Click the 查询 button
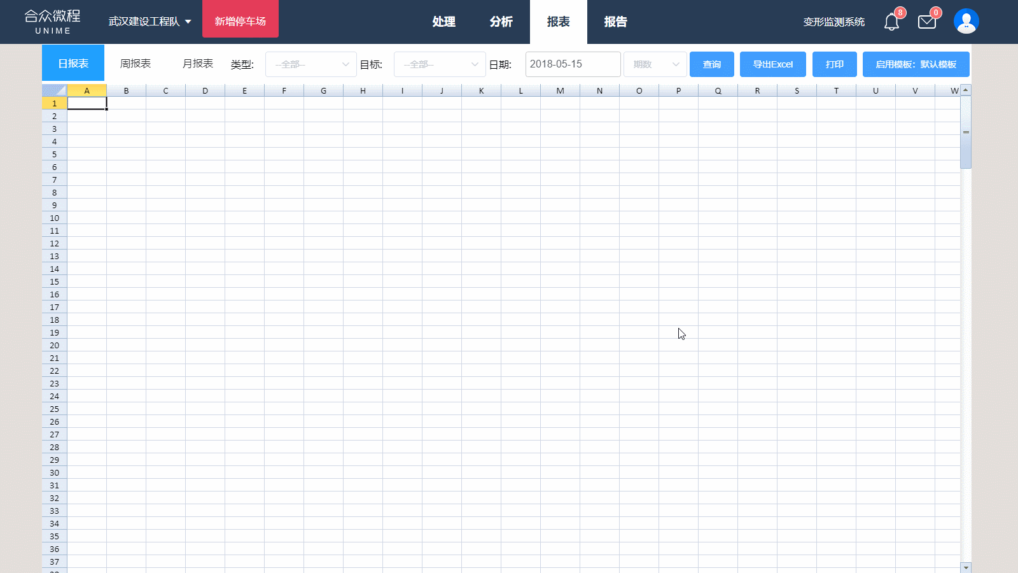This screenshot has width=1018, height=573. pos(712,64)
